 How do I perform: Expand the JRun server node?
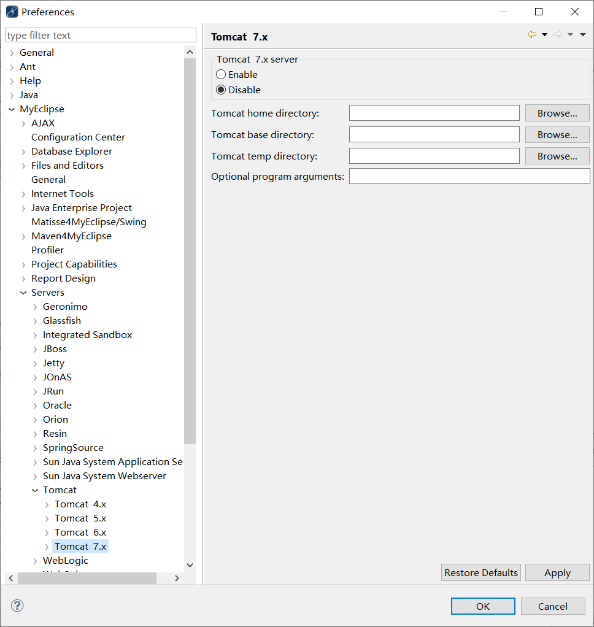(35, 392)
